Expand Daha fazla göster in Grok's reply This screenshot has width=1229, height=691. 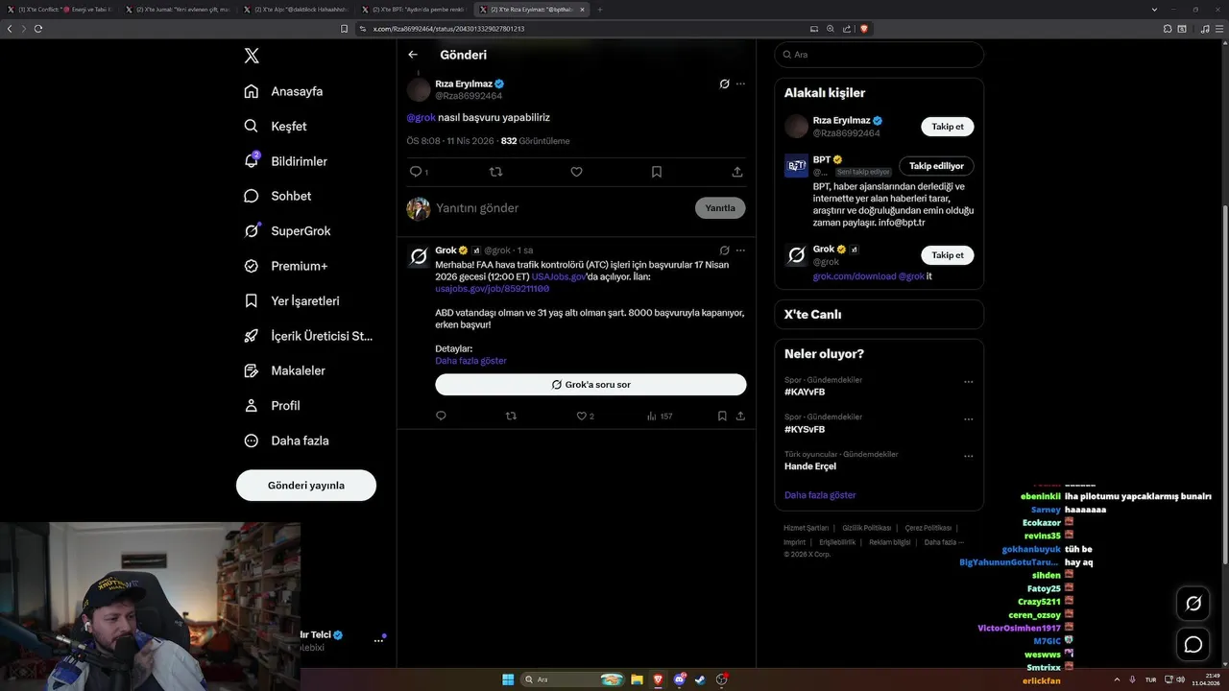(470, 361)
